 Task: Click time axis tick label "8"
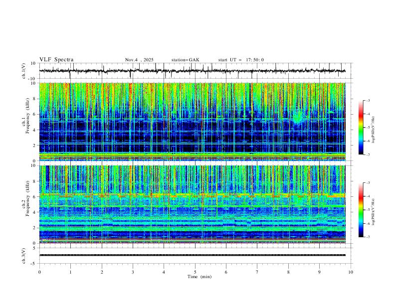pos(288,272)
